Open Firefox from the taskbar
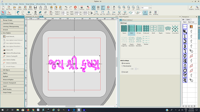The height and width of the screenshot is (112, 200). [28, 110]
